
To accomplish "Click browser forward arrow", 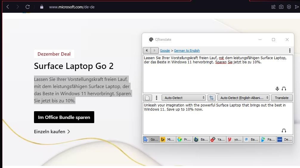I will point(18,7).
